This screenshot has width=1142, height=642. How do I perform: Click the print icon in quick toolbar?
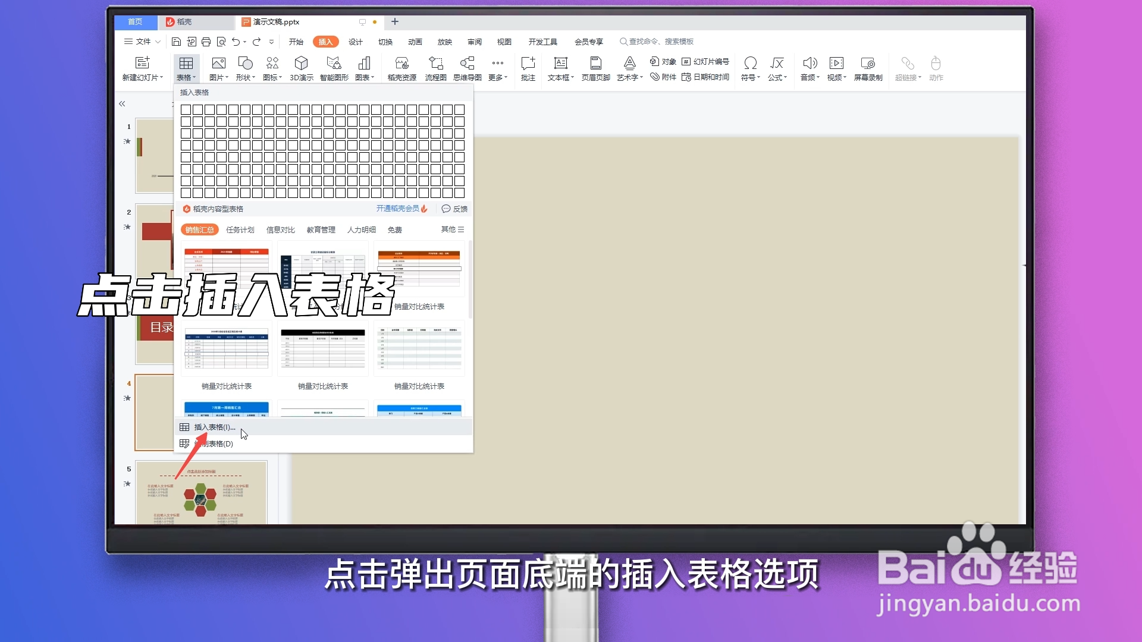click(206, 42)
